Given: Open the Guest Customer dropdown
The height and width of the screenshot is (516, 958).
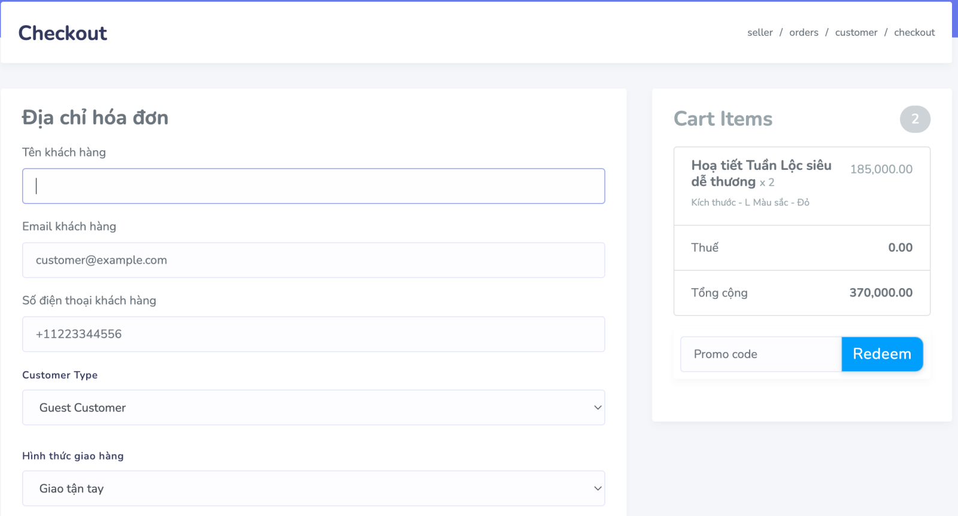Looking at the screenshot, I should click(x=313, y=408).
